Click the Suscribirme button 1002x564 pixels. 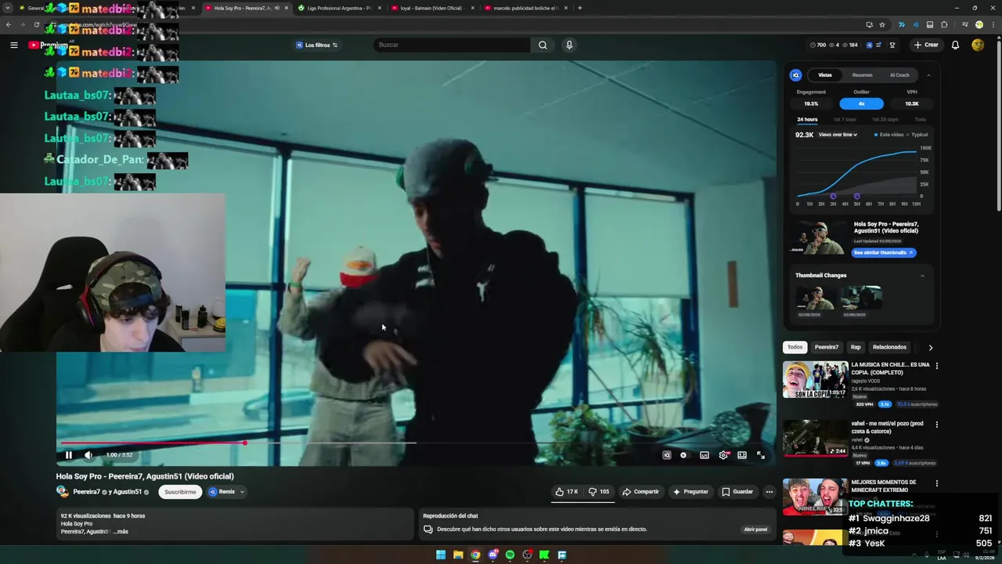[x=180, y=492]
